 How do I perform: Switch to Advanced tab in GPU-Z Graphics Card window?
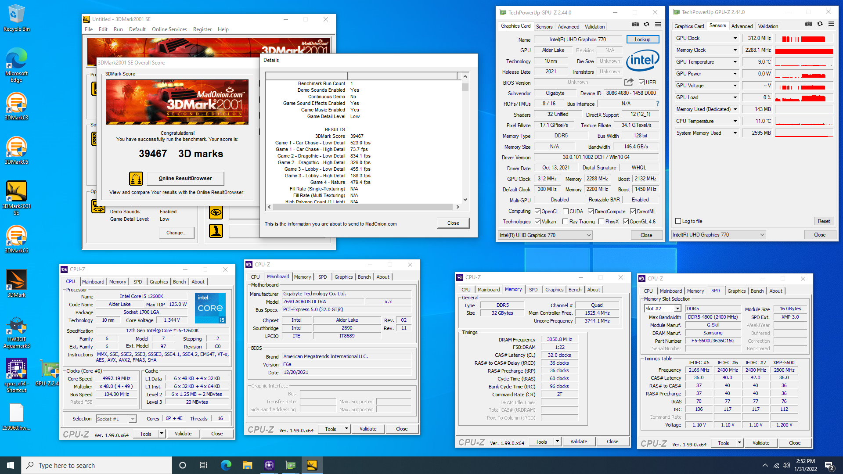click(x=568, y=27)
